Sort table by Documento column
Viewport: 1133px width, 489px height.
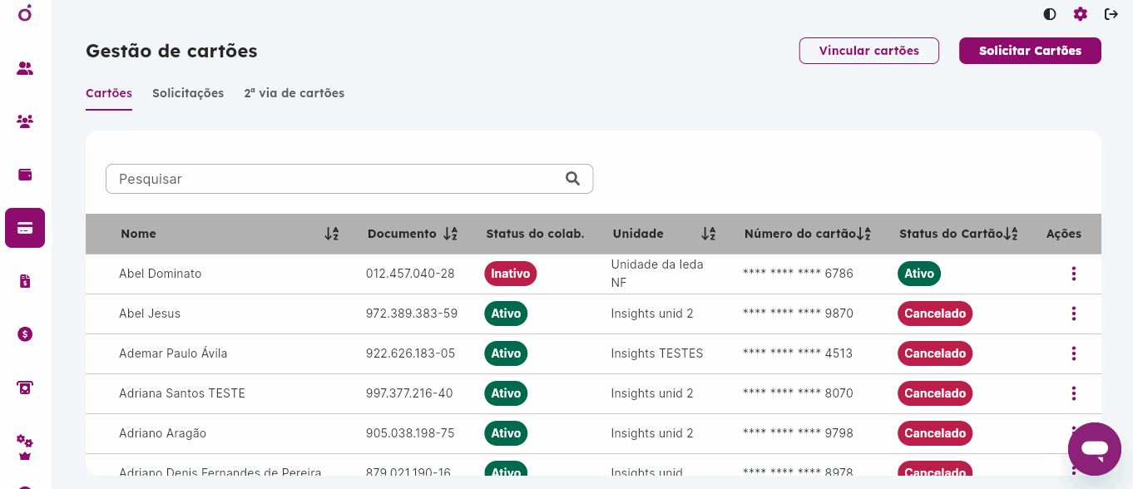coord(450,235)
